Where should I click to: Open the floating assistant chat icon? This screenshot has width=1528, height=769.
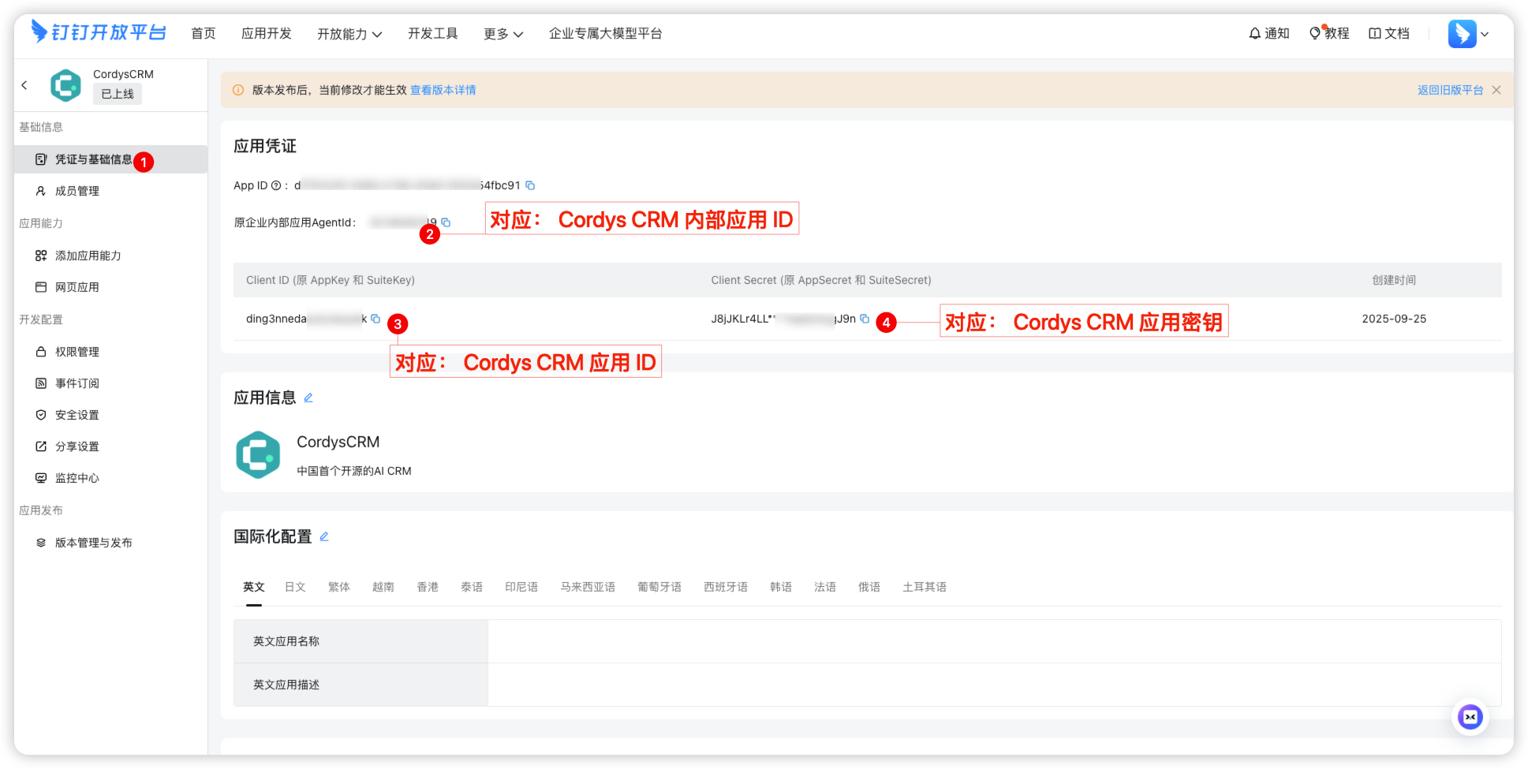coord(1470,717)
